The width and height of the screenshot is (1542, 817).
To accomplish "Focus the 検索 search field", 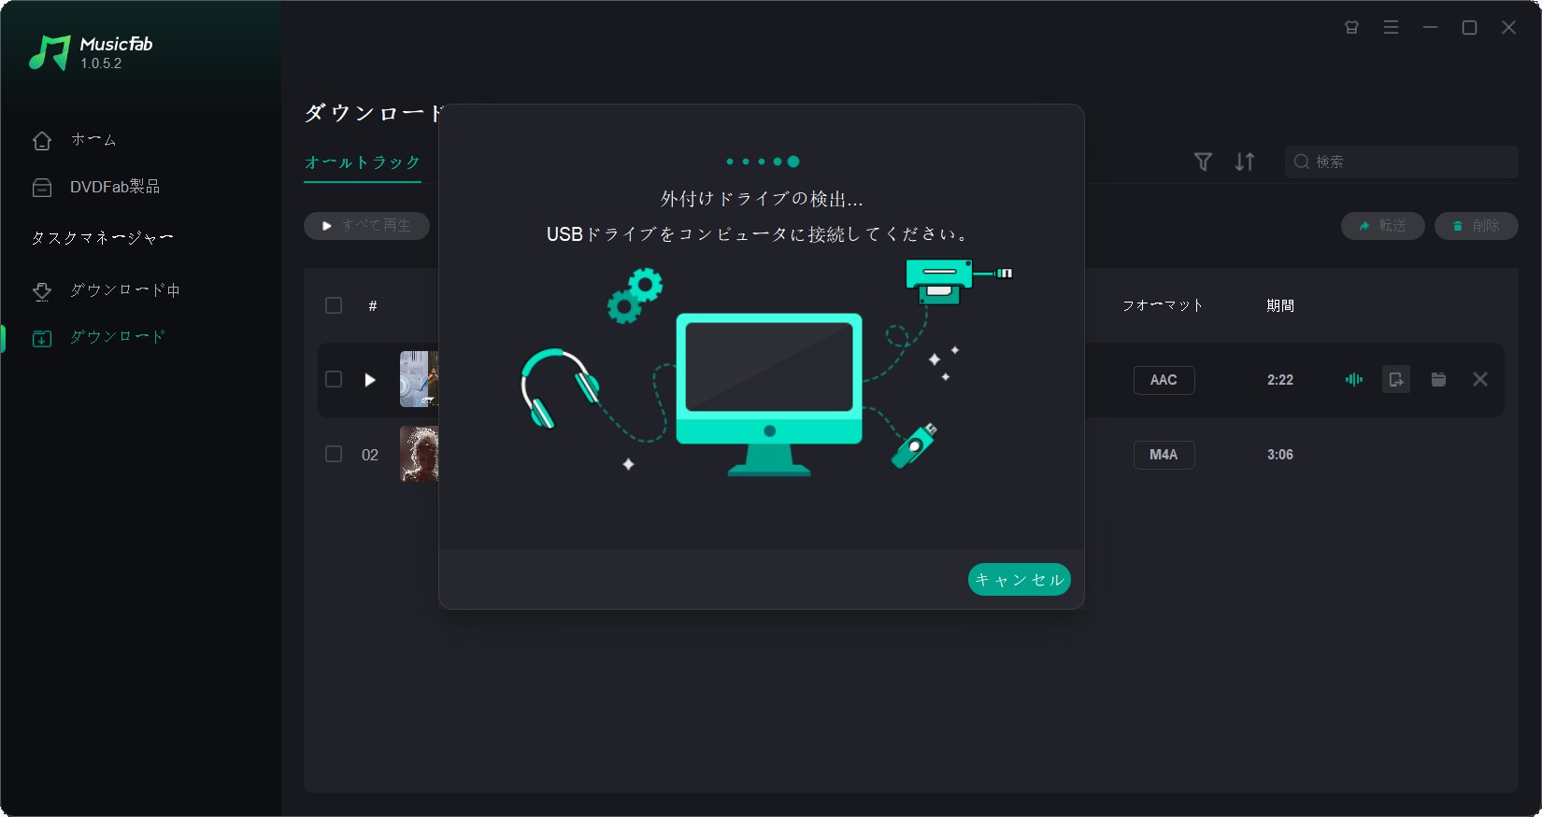I will point(1402,162).
